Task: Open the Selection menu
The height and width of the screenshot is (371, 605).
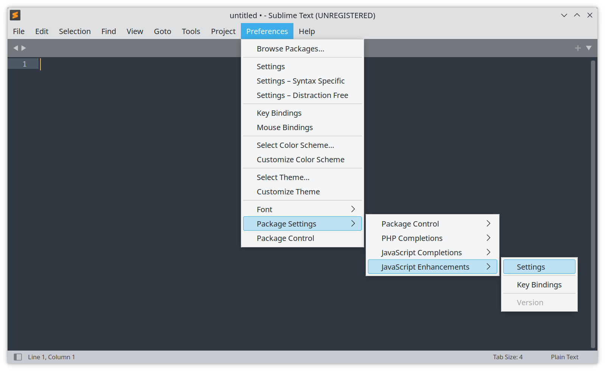Action: coord(75,31)
